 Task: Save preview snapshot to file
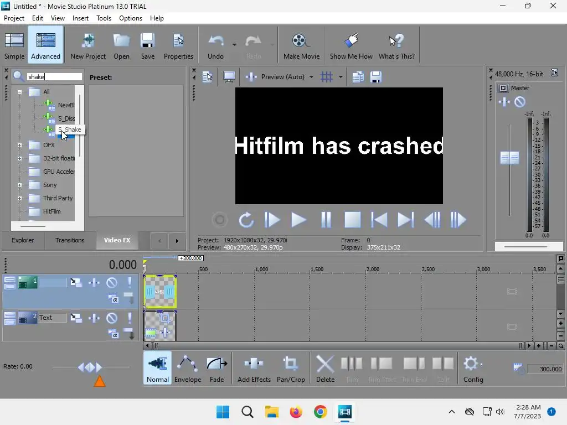(376, 77)
